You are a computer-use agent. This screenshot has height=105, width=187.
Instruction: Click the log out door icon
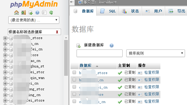click(x=23, y=12)
